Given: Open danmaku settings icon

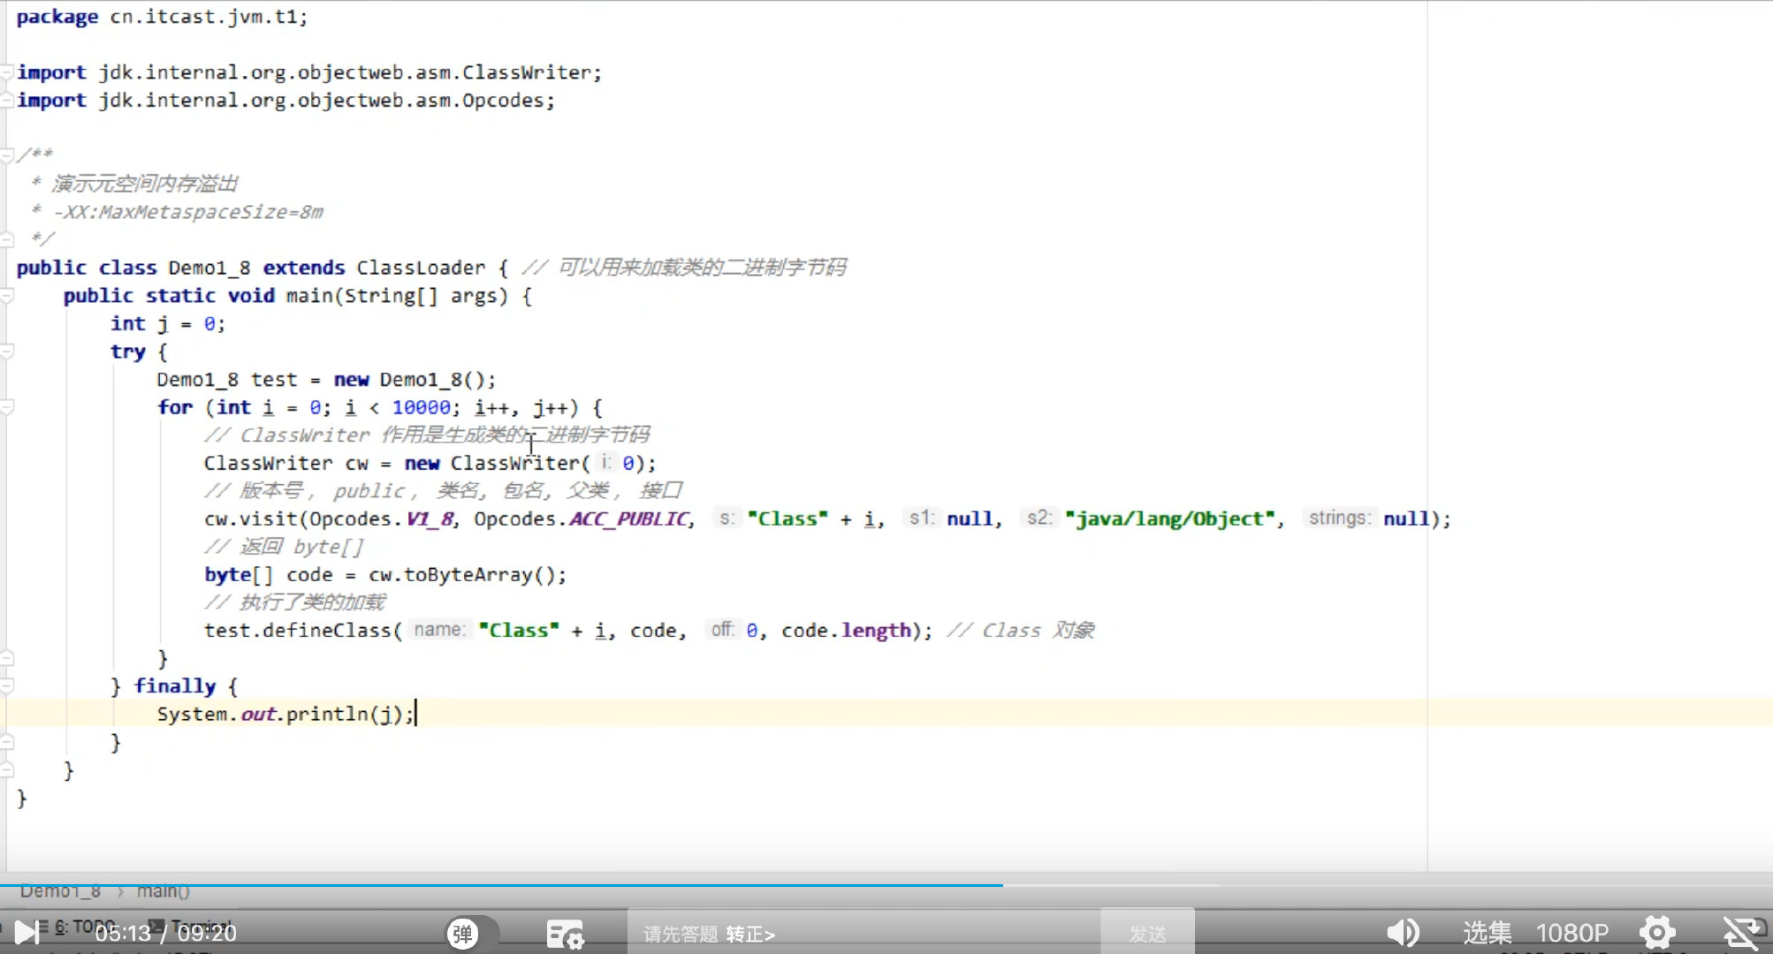Looking at the screenshot, I should click(x=564, y=934).
